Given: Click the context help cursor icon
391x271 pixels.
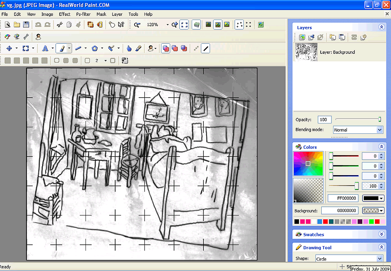Looking at the screenshot, I should (121, 24).
